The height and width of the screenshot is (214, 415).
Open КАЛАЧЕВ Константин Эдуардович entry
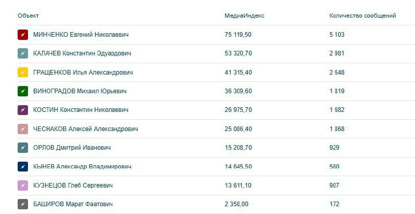tap(82, 53)
